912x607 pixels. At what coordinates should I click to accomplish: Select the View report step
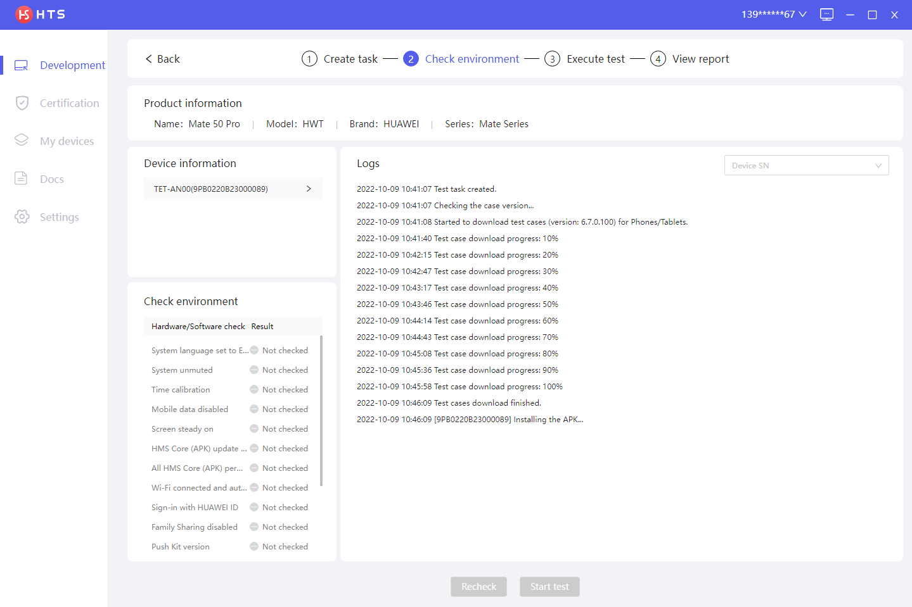700,59
